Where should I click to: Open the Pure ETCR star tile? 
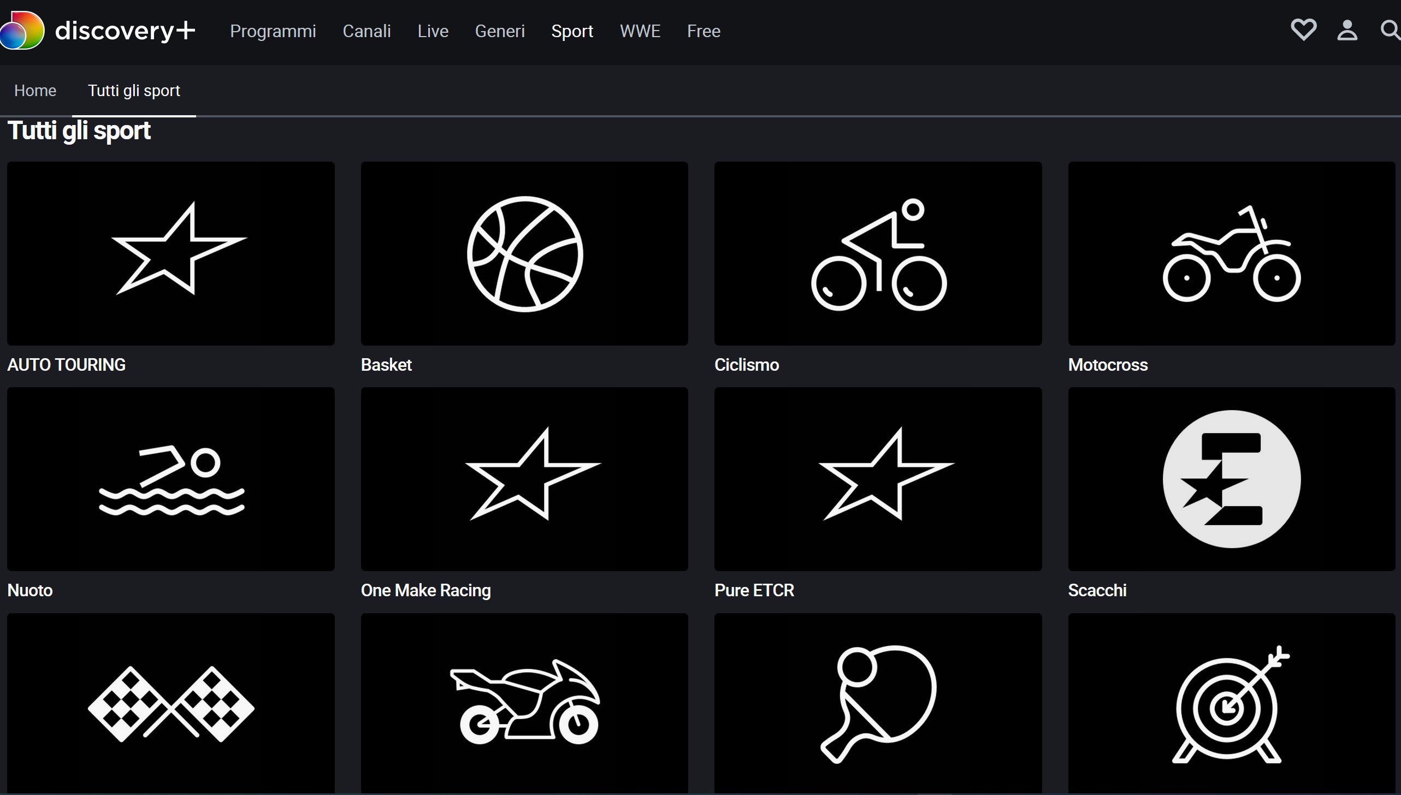click(878, 479)
